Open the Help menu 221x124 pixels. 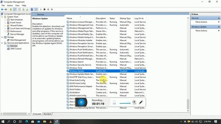point(24,6)
